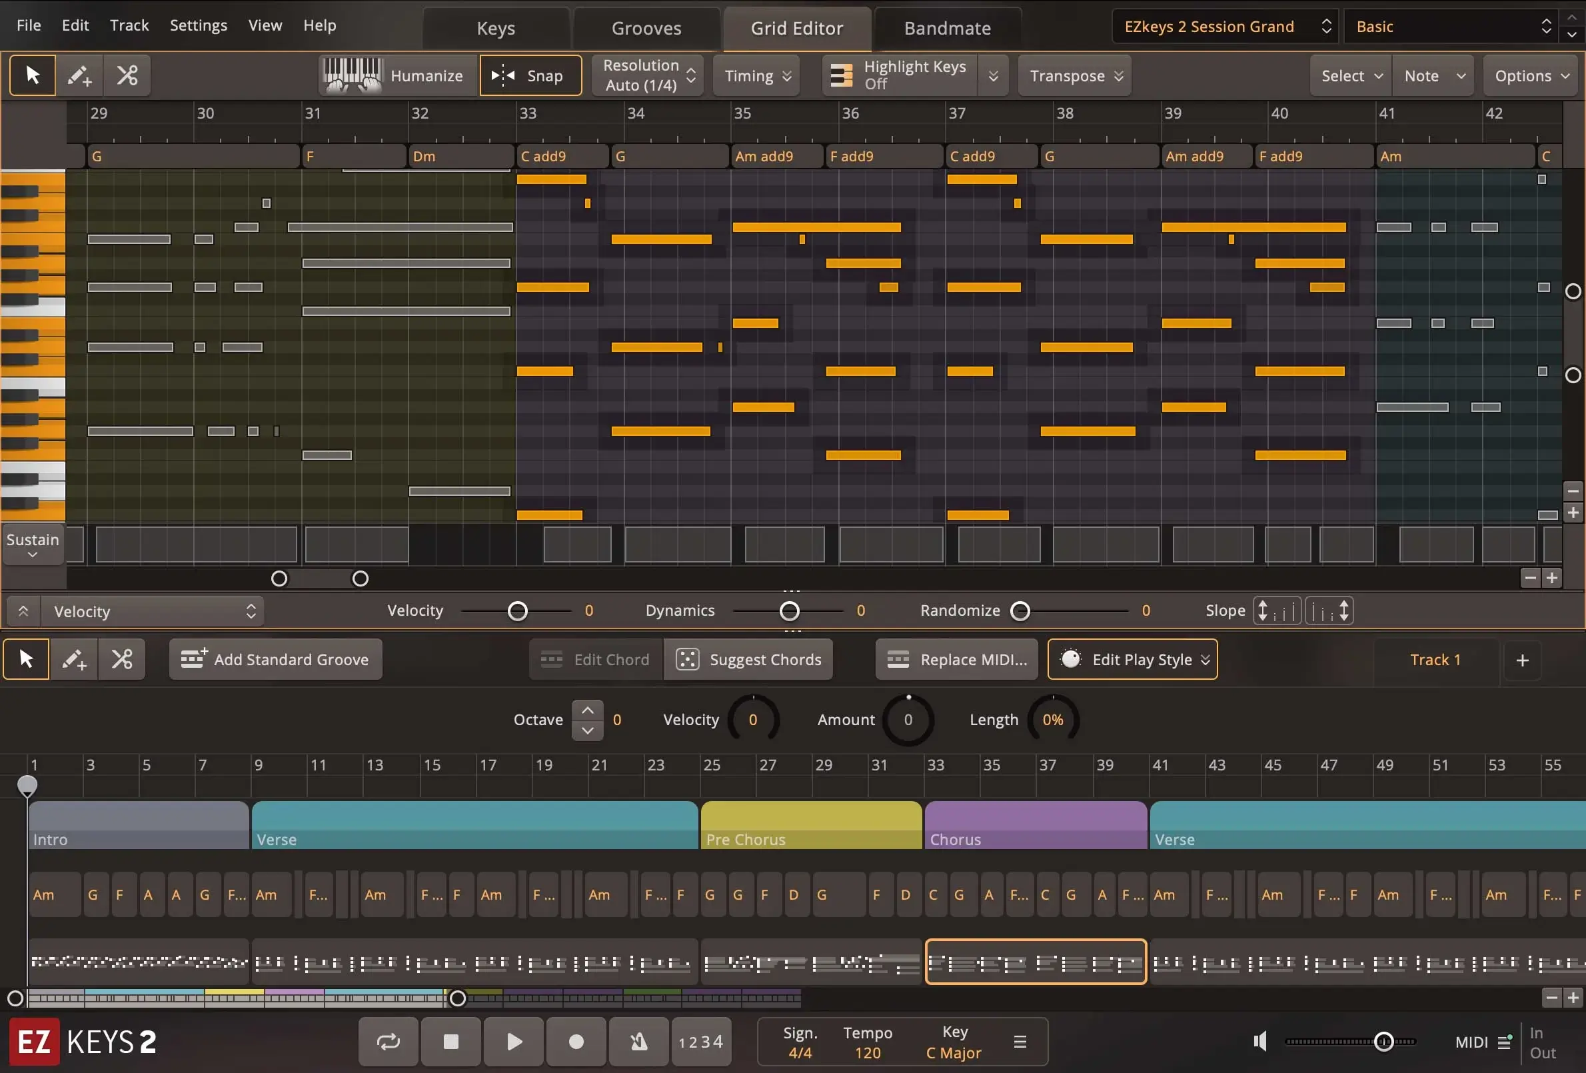This screenshot has width=1586, height=1073.
Task: Click the Suggest Chords button
Action: pos(748,659)
